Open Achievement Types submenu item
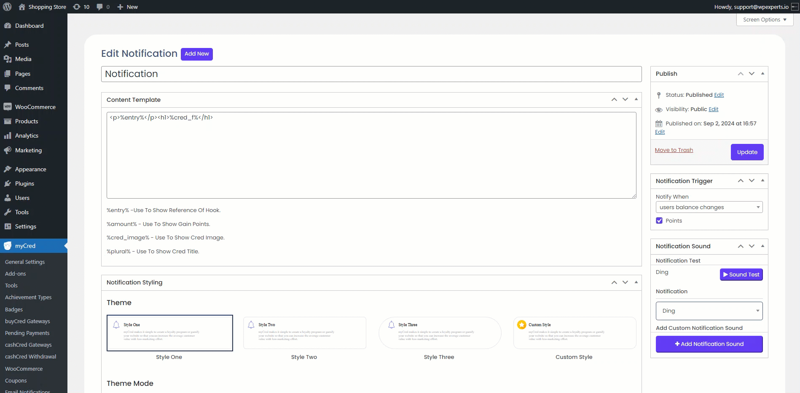 [x=28, y=297]
